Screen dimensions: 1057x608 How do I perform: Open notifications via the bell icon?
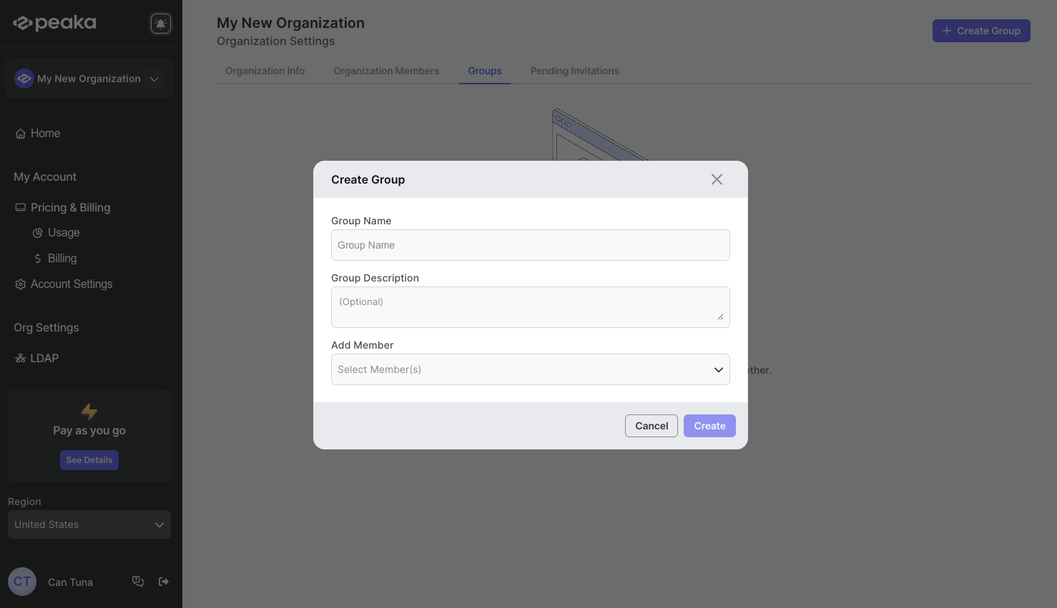pos(160,23)
